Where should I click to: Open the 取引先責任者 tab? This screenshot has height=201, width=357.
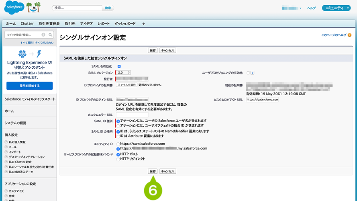[x=49, y=24]
